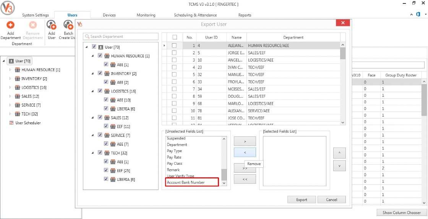The height and width of the screenshot is (219, 428).
Task: Click HUMAN RESOURCE group icon in main tree
Action: (x=18, y=70)
